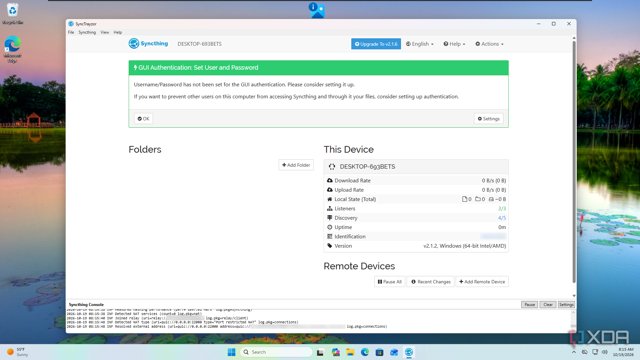Screen dimensions: 640x360
Task: Open the Recycle Bin desktop icon
Action: click(13, 14)
